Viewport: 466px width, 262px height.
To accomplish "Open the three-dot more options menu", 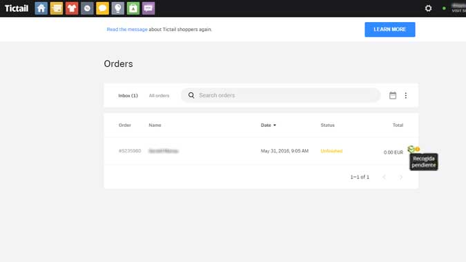I will (x=406, y=95).
